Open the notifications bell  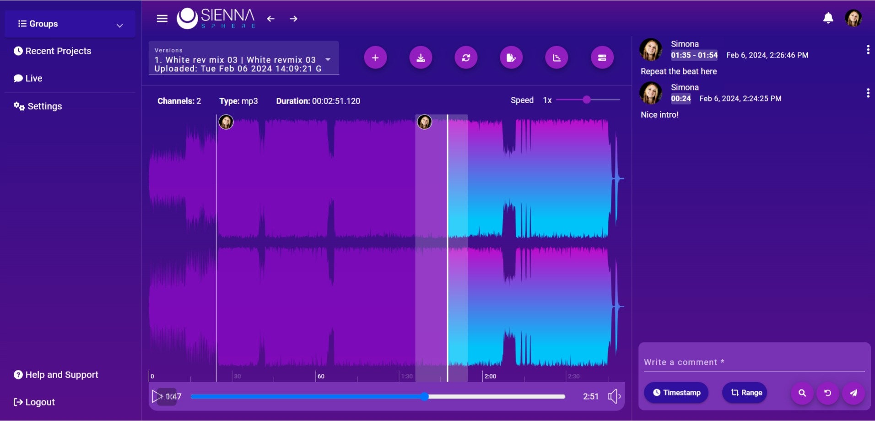[x=828, y=18]
